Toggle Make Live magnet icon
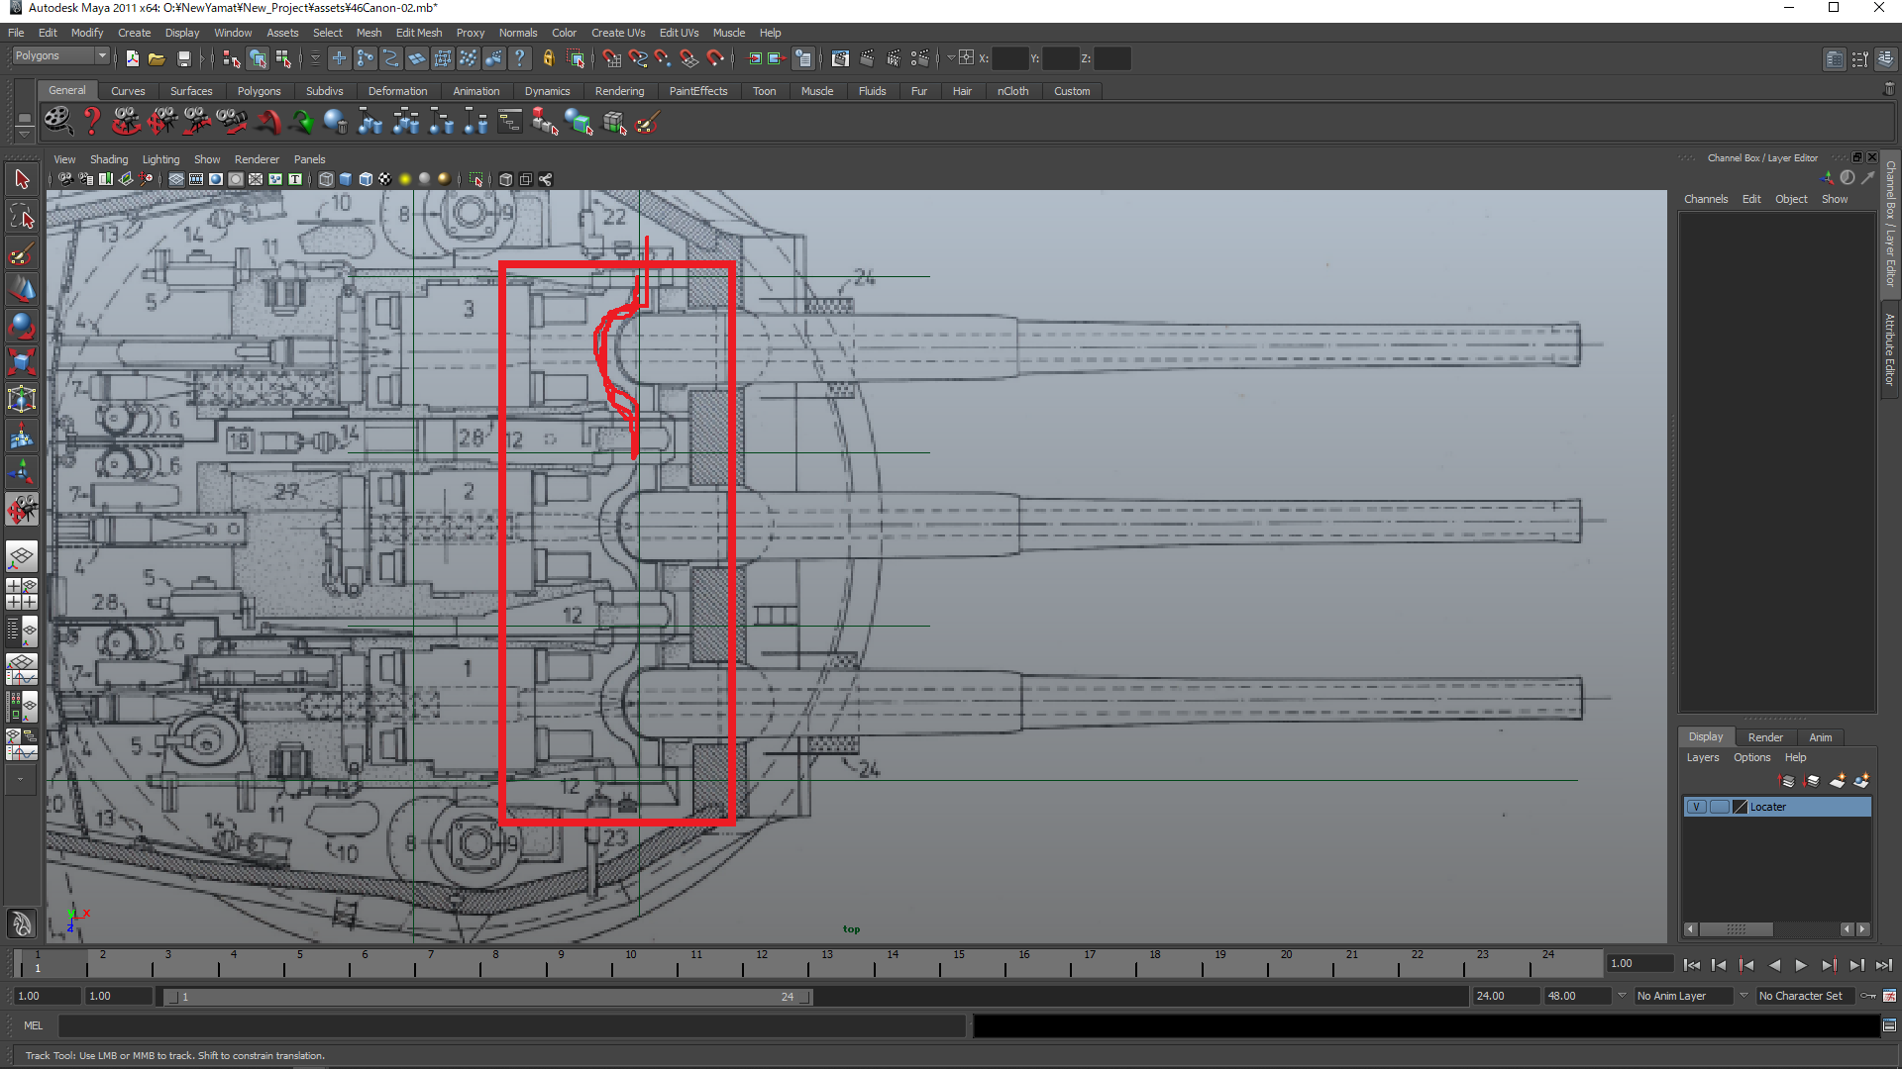The width and height of the screenshot is (1902, 1069). [x=715, y=58]
